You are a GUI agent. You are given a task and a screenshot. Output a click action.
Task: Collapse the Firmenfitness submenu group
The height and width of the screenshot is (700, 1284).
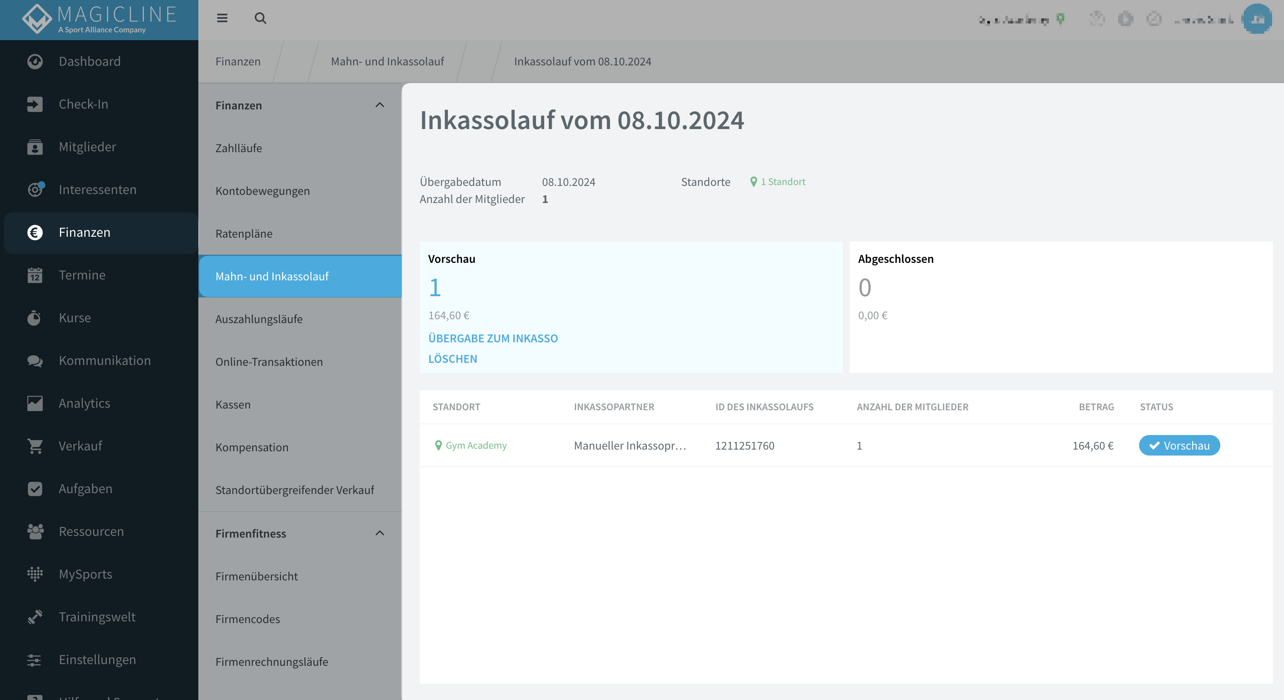coord(380,533)
